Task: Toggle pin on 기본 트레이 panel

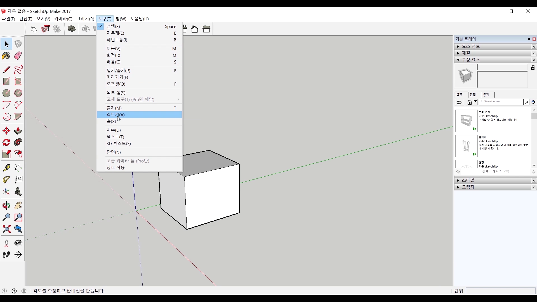Action: [x=529, y=39]
